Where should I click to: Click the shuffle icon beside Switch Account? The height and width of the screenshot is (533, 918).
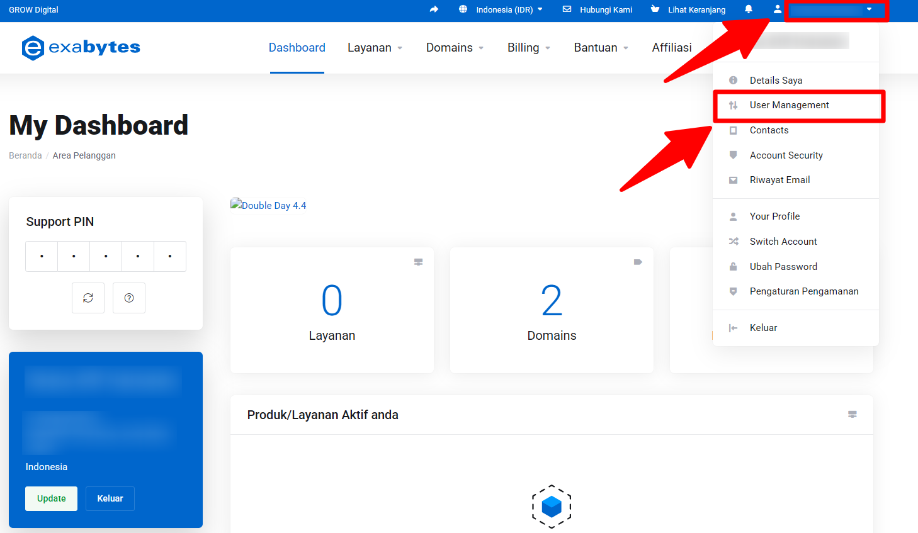click(x=734, y=241)
